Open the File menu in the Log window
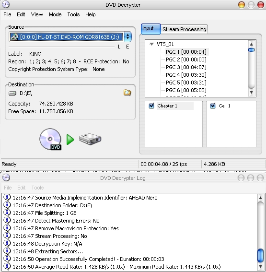Image resolution: width=266 pixels, height=272 pixels. pyautogui.click(x=8, y=188)
